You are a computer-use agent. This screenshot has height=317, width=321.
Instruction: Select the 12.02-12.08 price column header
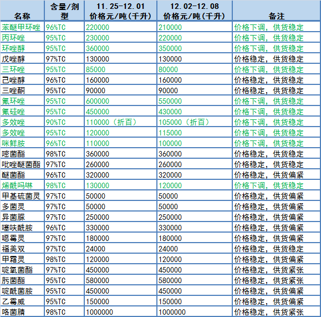click(x=195, y=11)
